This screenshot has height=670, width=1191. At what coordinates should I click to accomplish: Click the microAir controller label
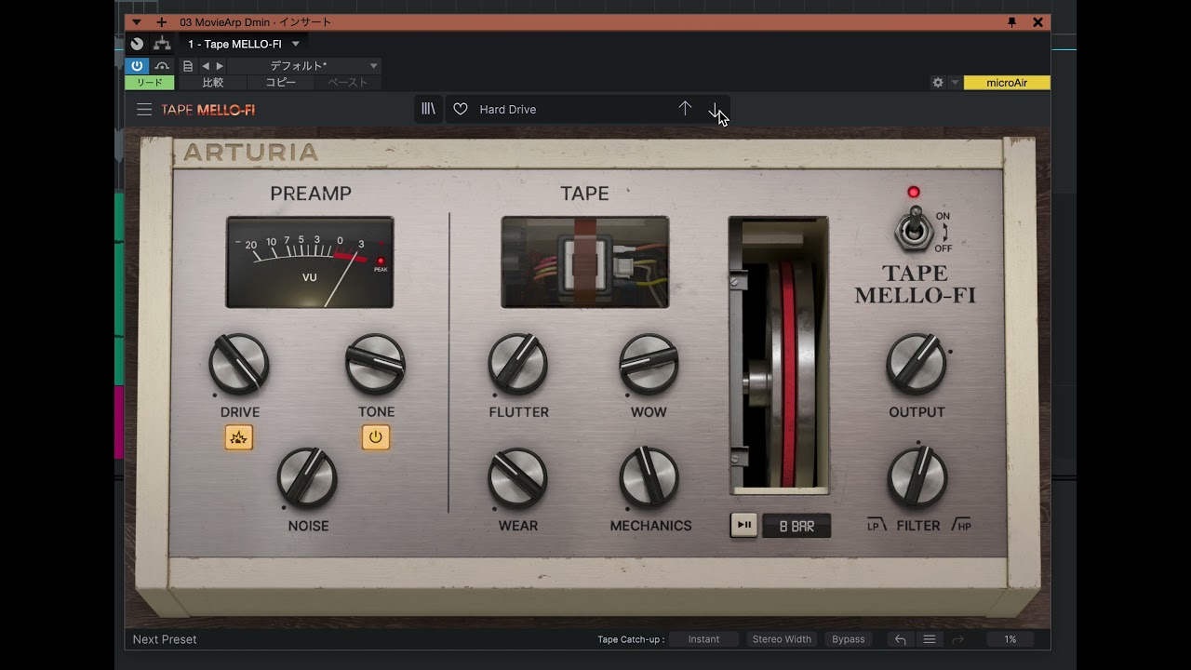1007,83
